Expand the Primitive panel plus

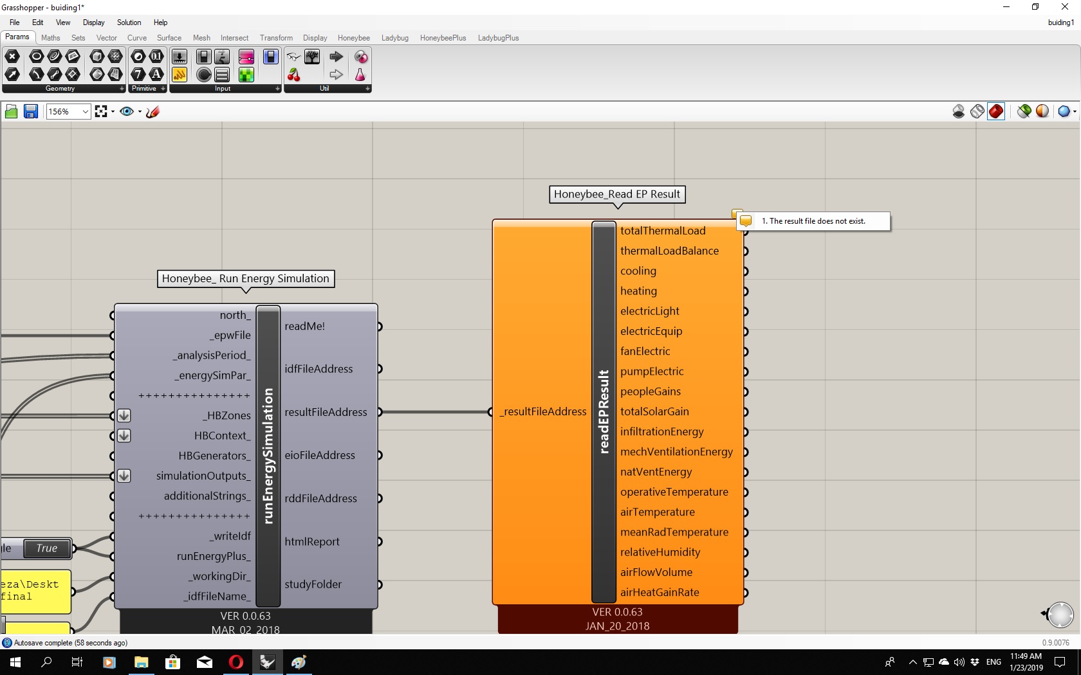[x=163, y=89]
